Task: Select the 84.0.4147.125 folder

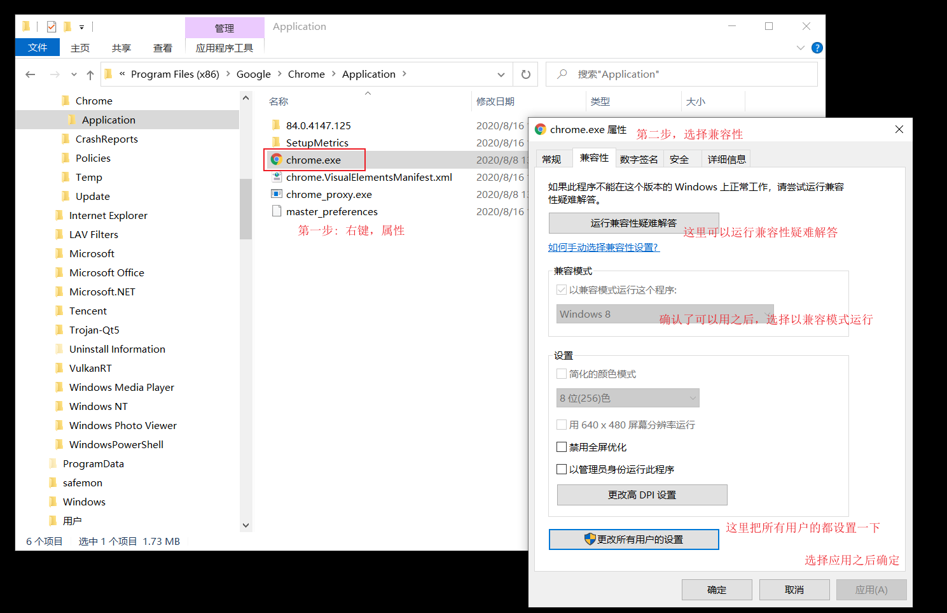Action: [318, 125]
